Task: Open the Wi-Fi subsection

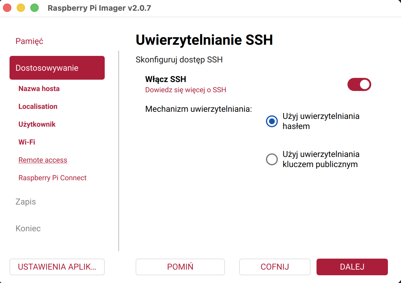Action: pyautogui.click(x=27, y=142)
